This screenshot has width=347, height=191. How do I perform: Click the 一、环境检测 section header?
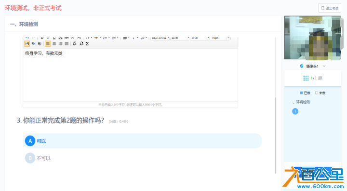point(24,24)
